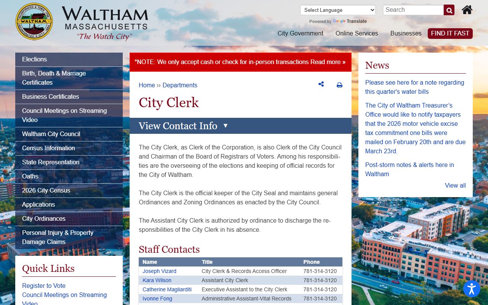Click Joseph Vizard's phone number 781-314-3120
The image size is (488, 305).
(320, 271)
